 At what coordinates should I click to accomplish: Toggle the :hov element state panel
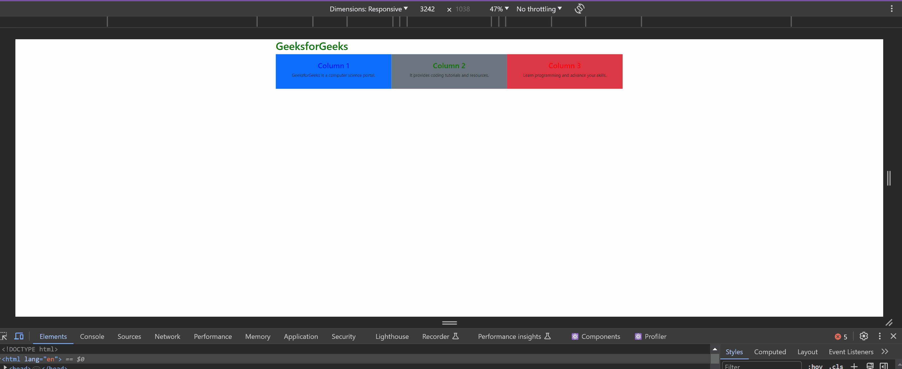815,366
